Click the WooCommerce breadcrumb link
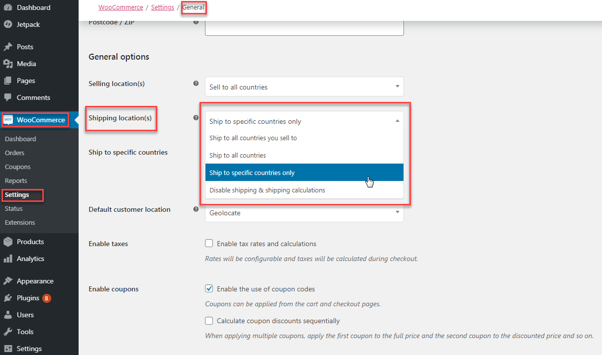 click(x=120, y=7)
